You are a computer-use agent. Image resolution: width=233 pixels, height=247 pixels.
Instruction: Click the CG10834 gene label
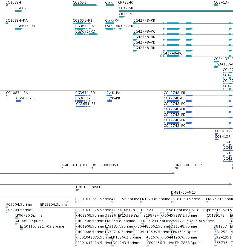pyautogui.click(x=13, y=2)
